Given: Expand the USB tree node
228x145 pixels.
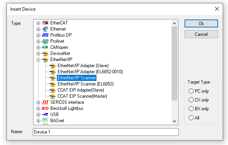Looking at the screenshot, I should [x=38, y=115].
